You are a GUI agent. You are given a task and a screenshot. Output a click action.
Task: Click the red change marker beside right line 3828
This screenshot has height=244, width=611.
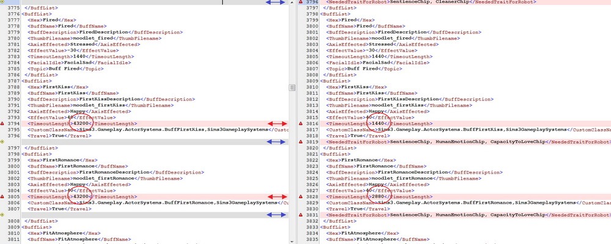pyautogui.click(x=301, y=197)
